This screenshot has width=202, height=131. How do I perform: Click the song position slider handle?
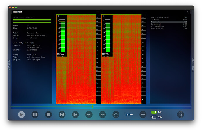(92, 106)
